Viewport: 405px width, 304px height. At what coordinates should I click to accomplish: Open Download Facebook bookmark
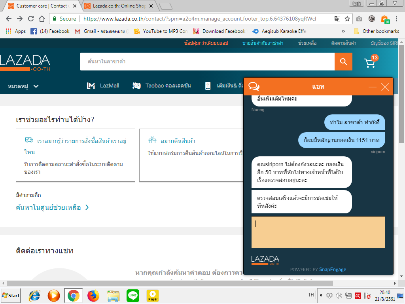[220, 31]
